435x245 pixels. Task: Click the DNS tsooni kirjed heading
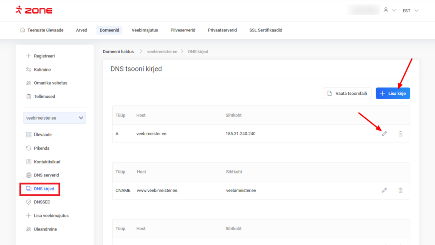136,69
